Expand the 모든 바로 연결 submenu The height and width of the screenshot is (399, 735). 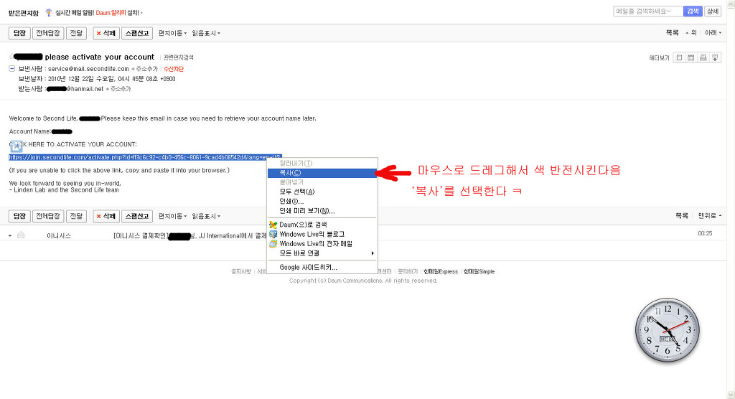tap(322, 253)
